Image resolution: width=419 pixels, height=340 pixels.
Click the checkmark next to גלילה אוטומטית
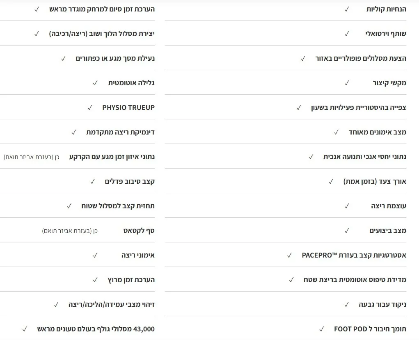pos(95,83)
